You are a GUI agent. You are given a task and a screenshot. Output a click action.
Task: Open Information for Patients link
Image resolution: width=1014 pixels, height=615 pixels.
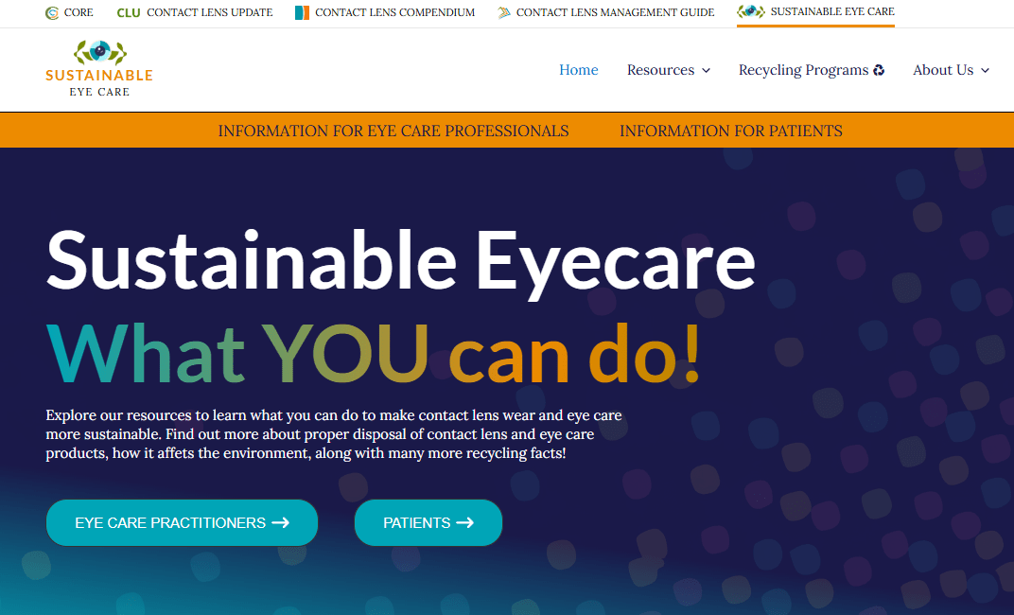click(x=730, y=132)
